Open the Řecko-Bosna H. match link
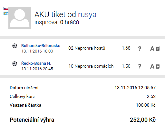The width and height of the screenshot is (165, 125). click(x=36, y=63)
